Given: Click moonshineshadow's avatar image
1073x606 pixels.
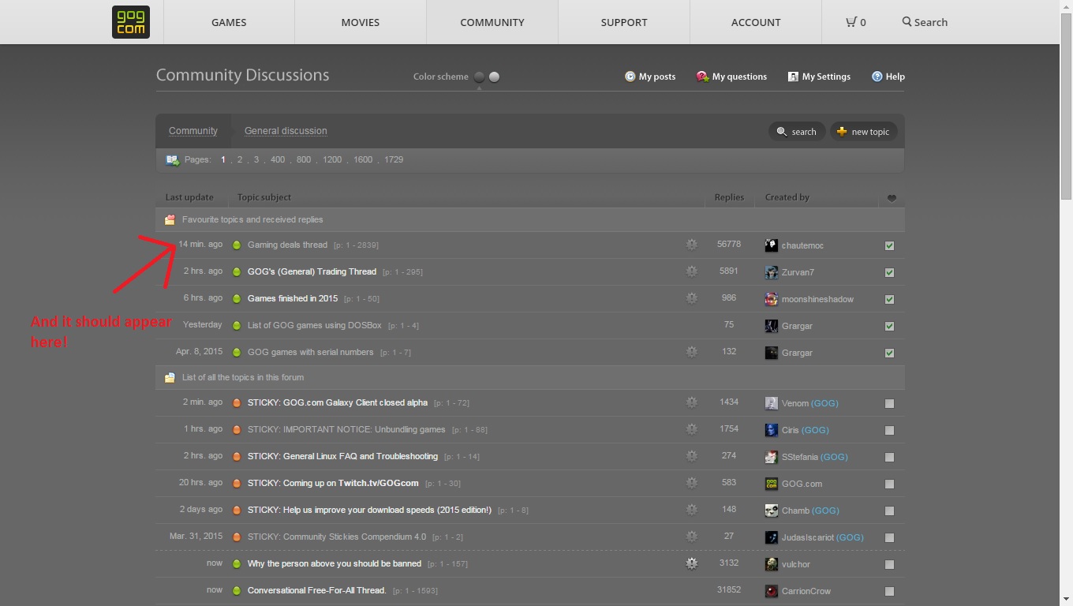Looking at the screenshot, I should pos(772,299).
